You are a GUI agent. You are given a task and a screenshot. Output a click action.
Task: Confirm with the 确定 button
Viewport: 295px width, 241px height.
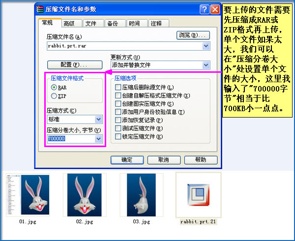127,160
